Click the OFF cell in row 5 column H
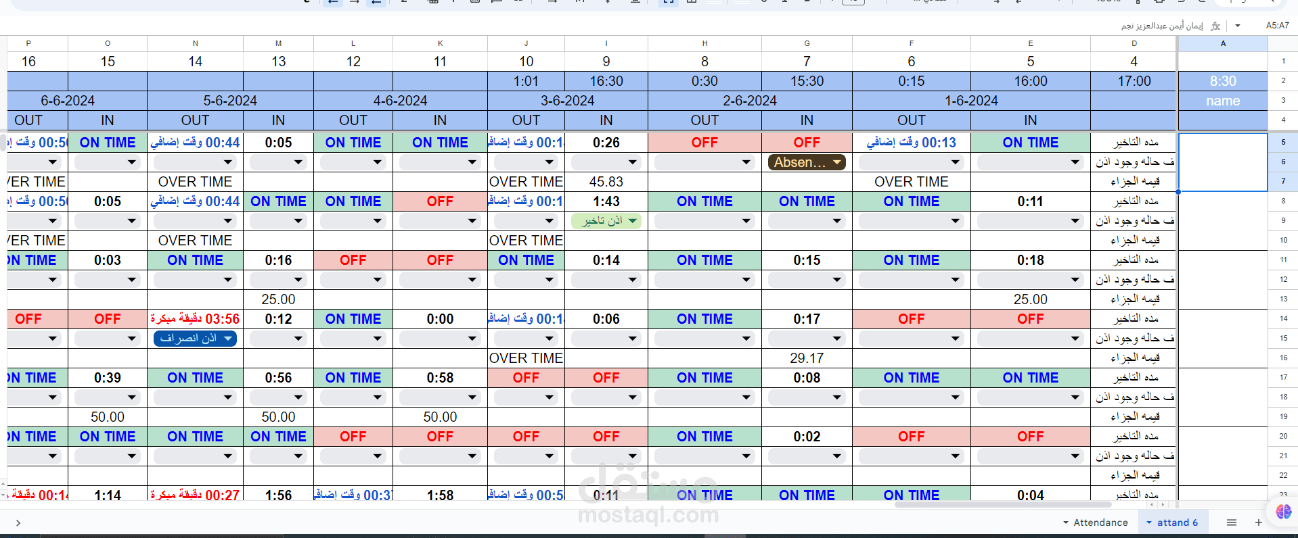 704,143
